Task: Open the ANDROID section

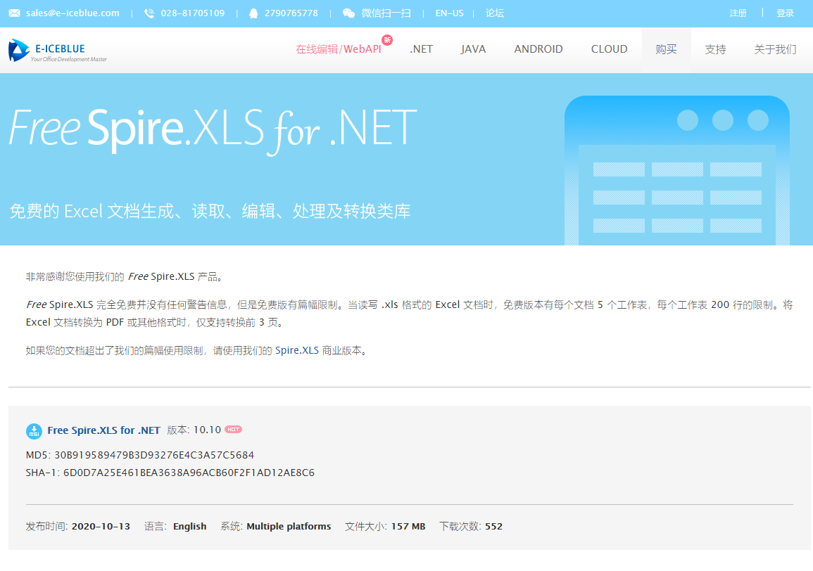Action: tap(538, 49)
